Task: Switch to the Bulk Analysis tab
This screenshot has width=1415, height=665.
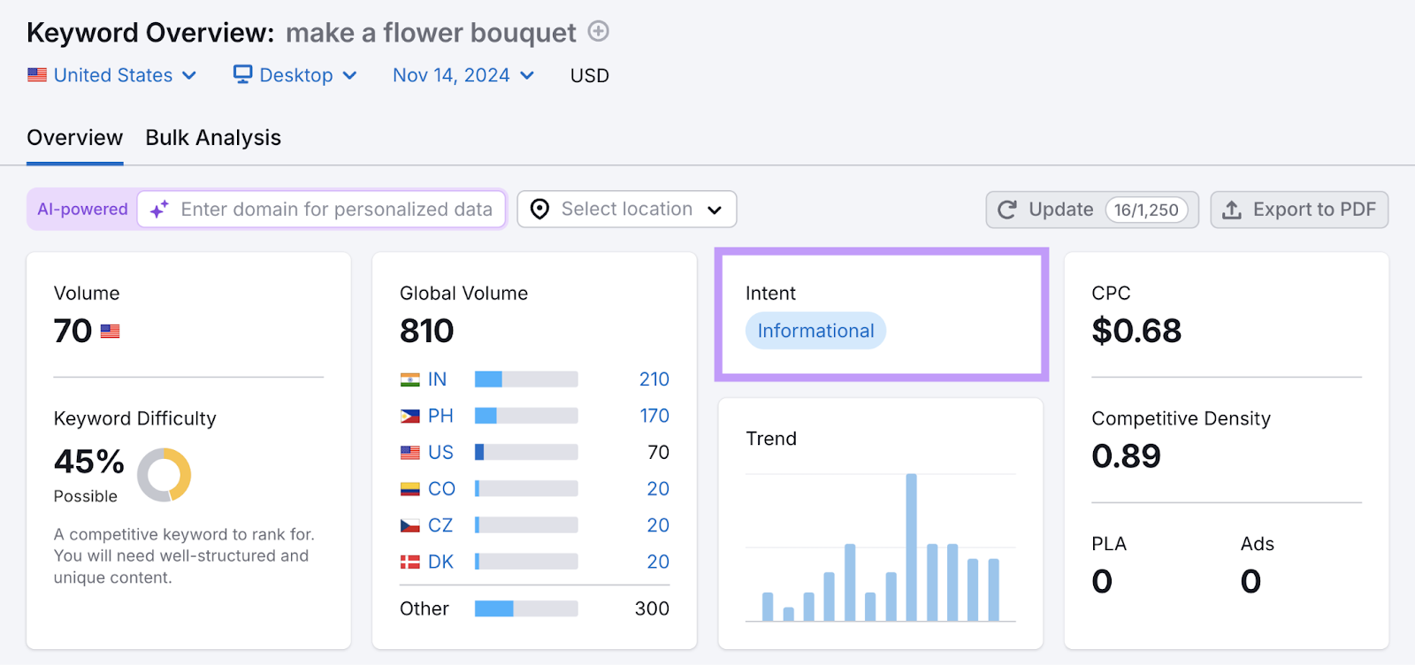Action: [213, 138]
